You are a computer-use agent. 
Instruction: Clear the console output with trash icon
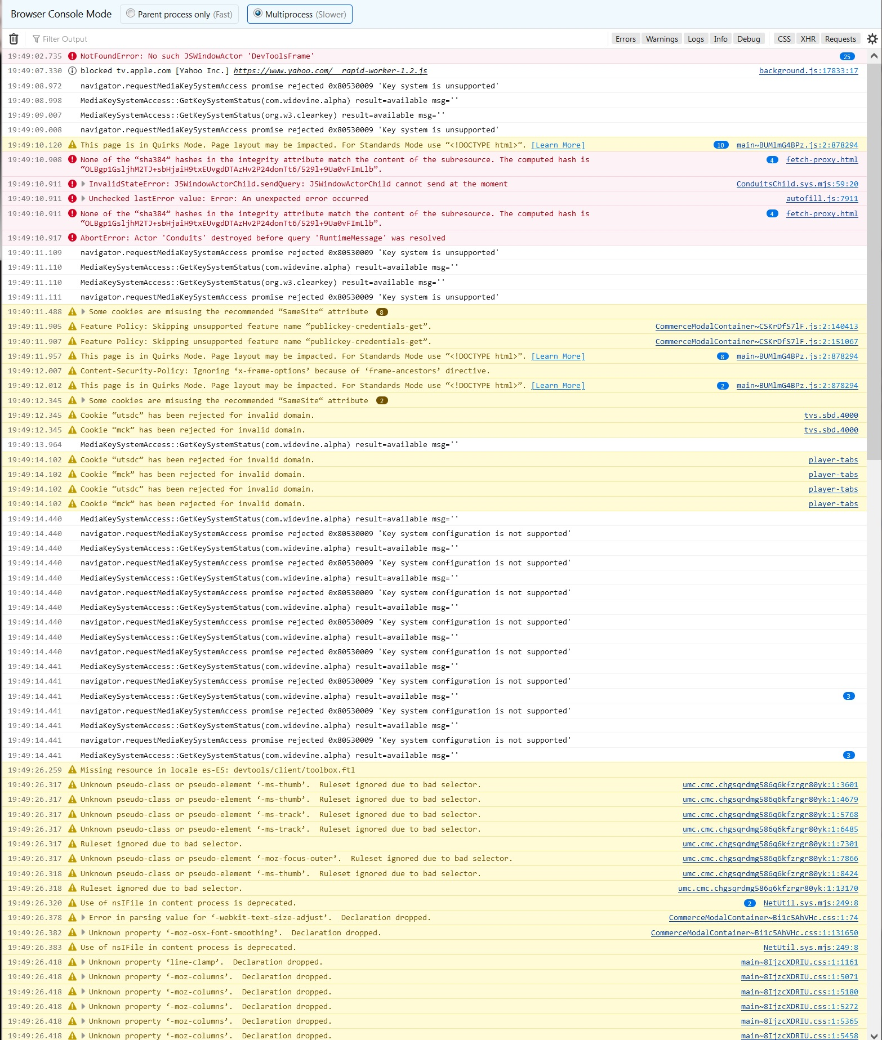14,39
